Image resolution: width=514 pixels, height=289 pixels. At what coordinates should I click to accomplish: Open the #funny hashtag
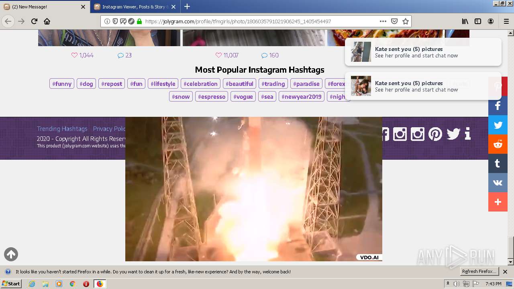click(62, 84)
